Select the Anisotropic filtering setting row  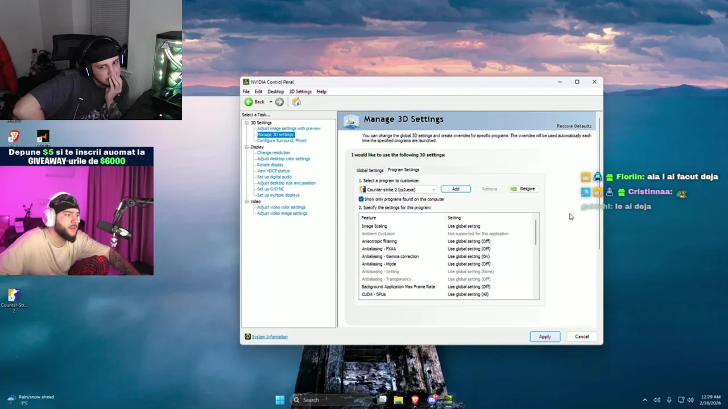(446, 241)
